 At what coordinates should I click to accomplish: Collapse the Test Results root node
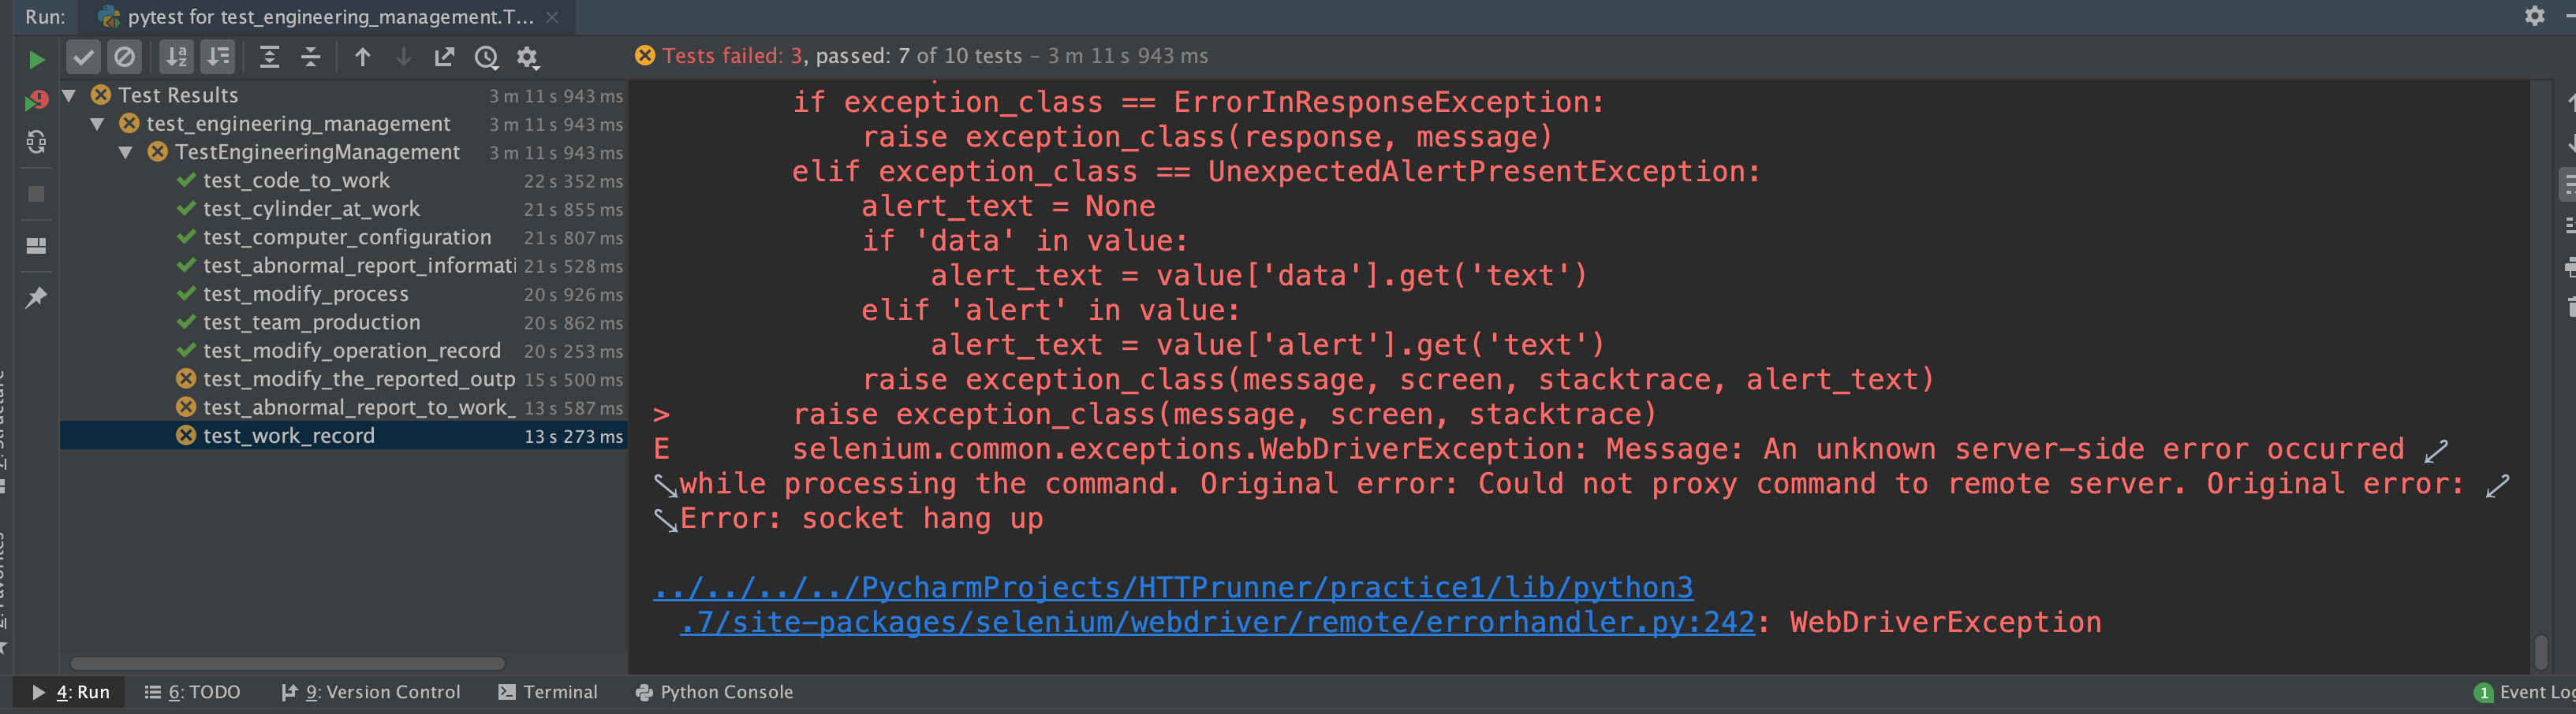(69, 95)
